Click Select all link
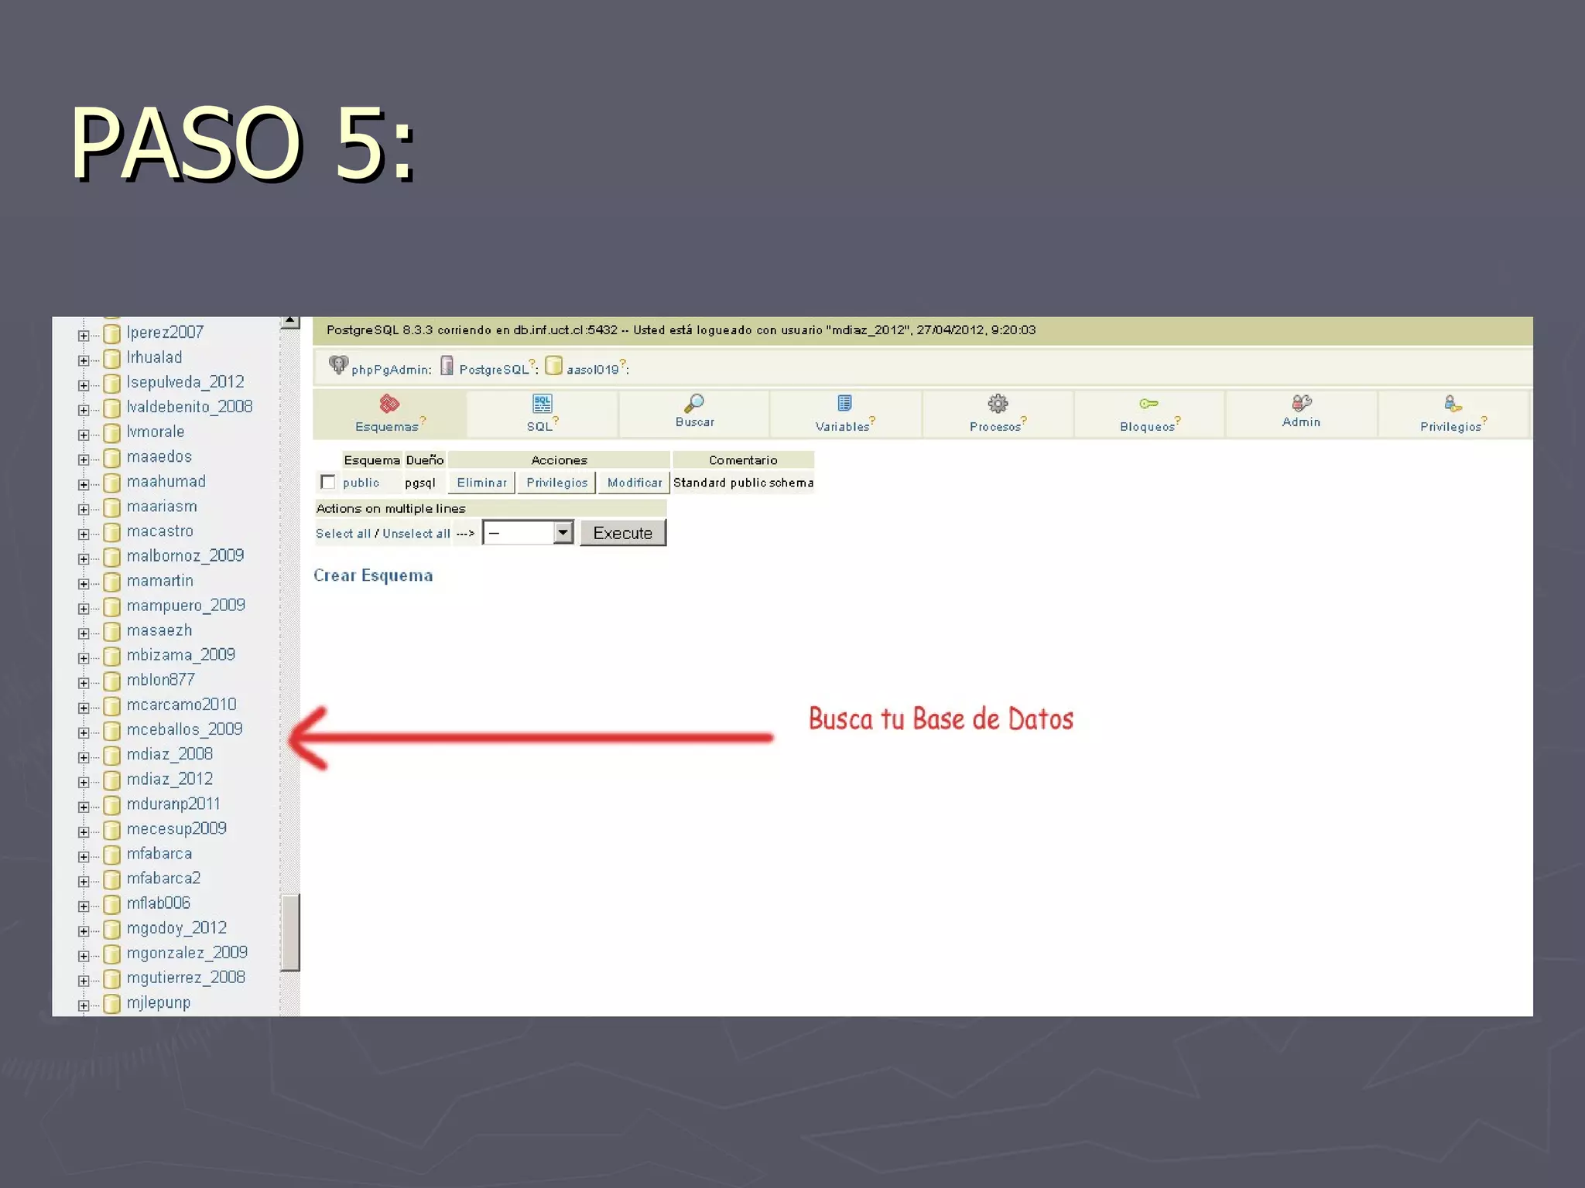This screenshot has height=1188, width=1585. 343,534
